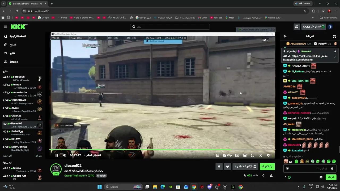Show more followed channels

tap(8, 156)
